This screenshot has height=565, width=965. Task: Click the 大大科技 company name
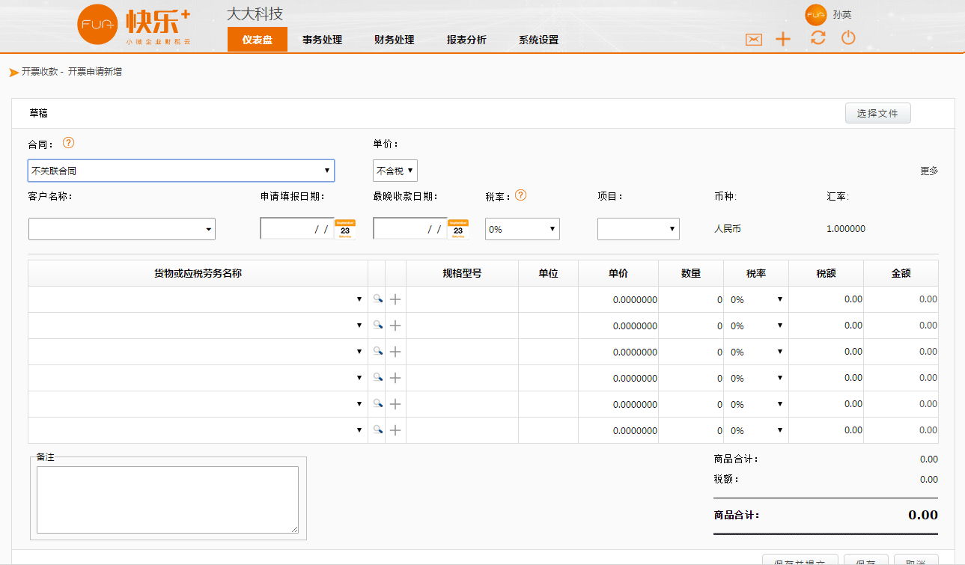coord(255,14)
